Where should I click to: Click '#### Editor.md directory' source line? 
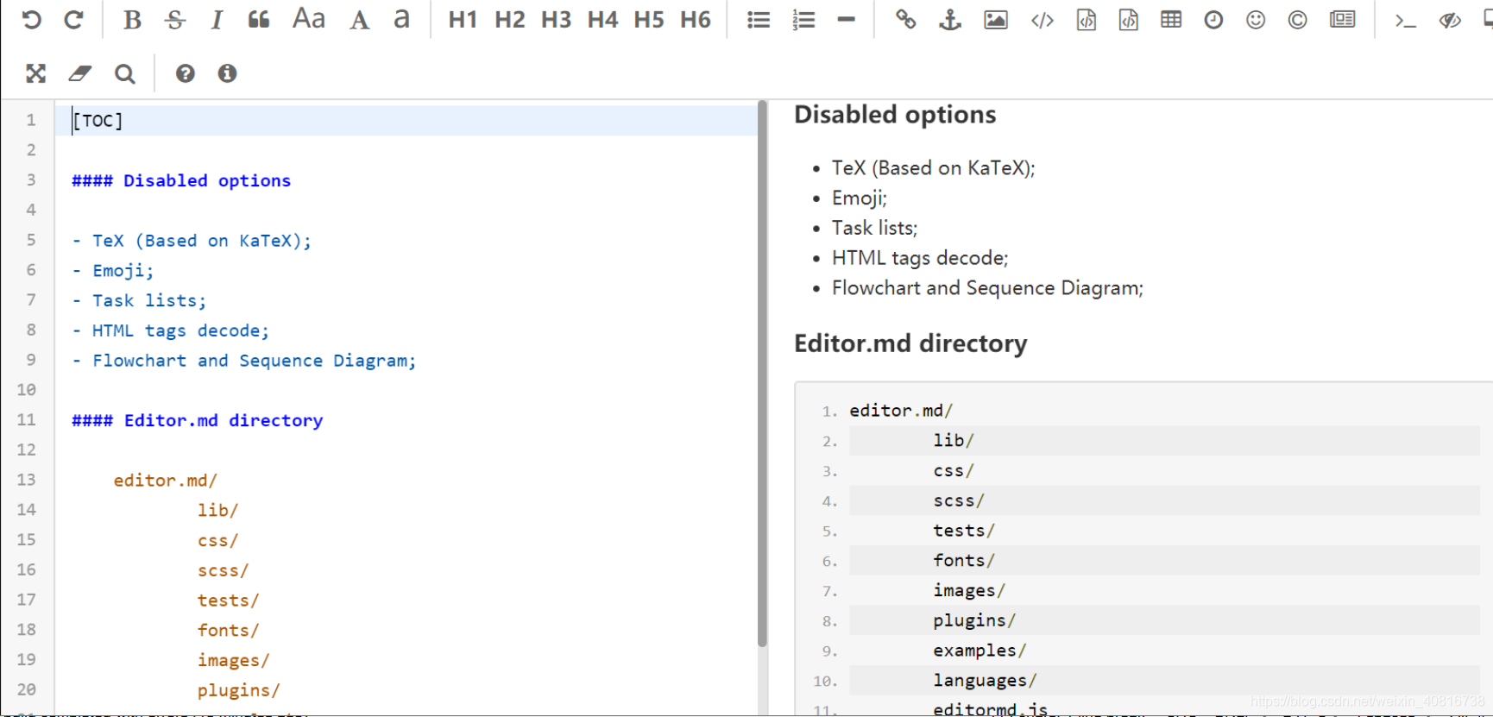point(198,420)
